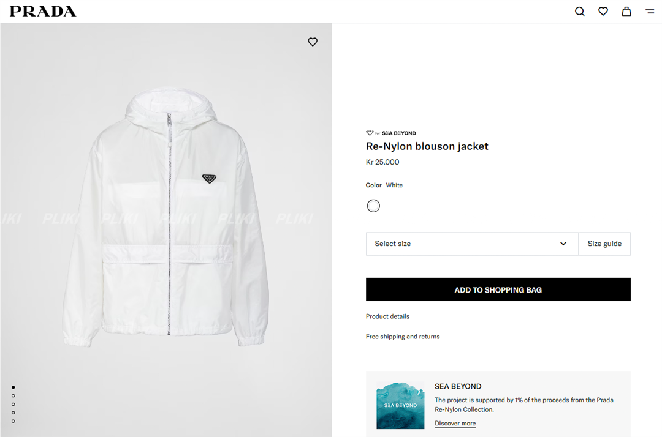Viewport: 662px width, 437px height.
Task: Open the search icon in header
Action: click(579, 12)
